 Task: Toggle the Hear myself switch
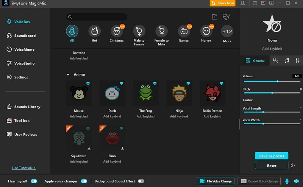34,181
